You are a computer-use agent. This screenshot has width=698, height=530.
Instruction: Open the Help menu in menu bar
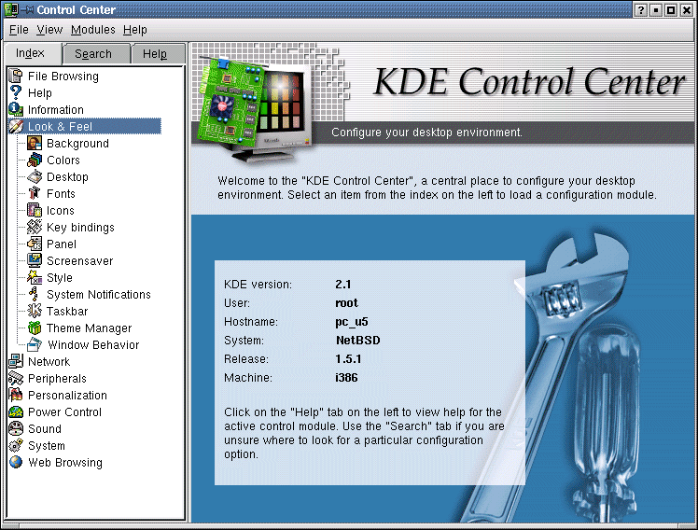135,30
